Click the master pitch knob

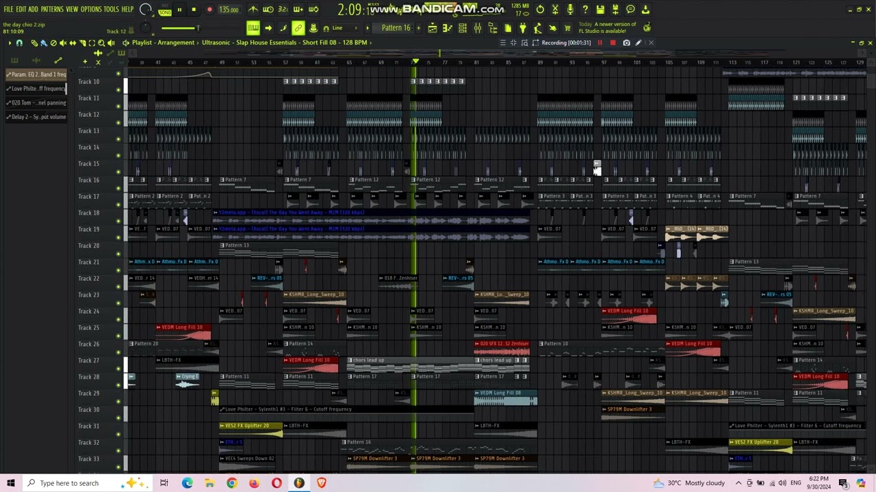[145, 28]
